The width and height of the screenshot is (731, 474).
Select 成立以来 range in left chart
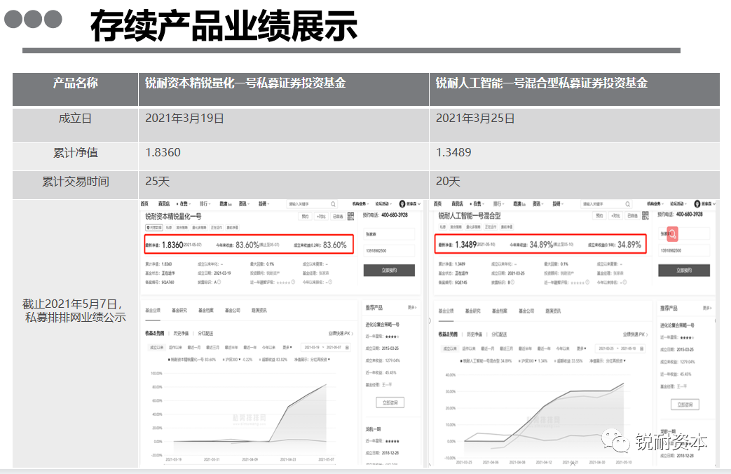(x=156, y=348)
